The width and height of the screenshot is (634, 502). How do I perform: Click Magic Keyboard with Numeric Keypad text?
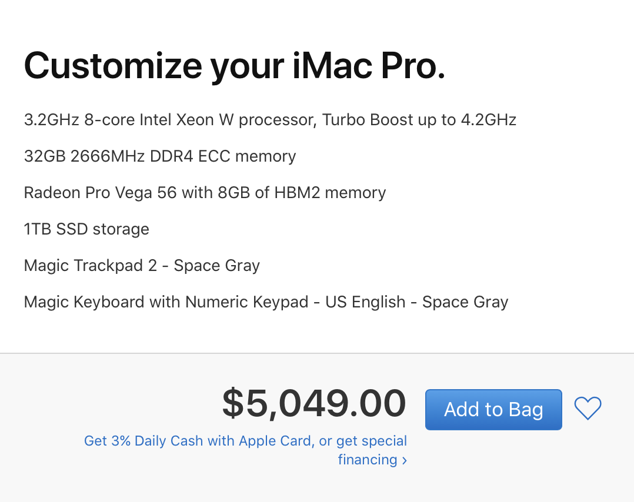166,302
